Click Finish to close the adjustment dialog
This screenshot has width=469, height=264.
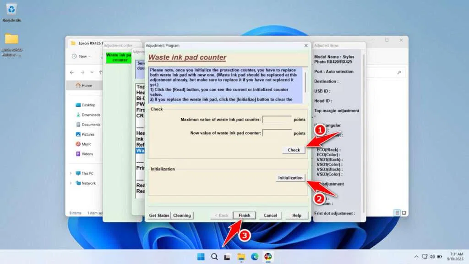tap(244, 215)
